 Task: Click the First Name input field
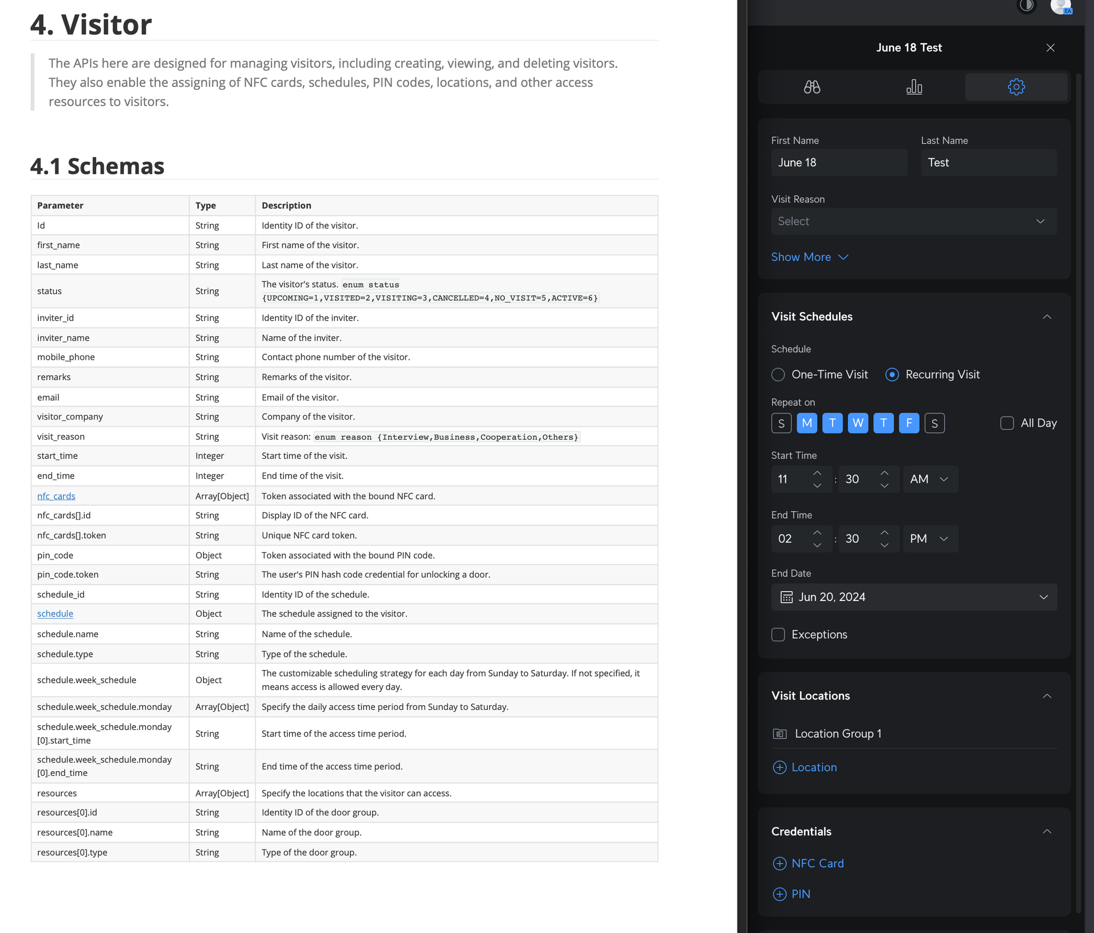point(839,162)
